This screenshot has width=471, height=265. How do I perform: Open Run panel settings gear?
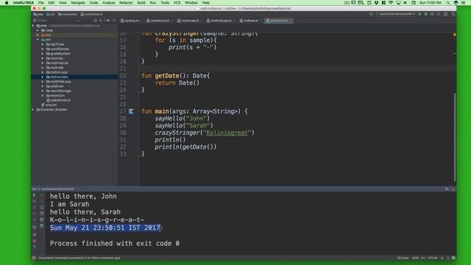click(447, 189)
